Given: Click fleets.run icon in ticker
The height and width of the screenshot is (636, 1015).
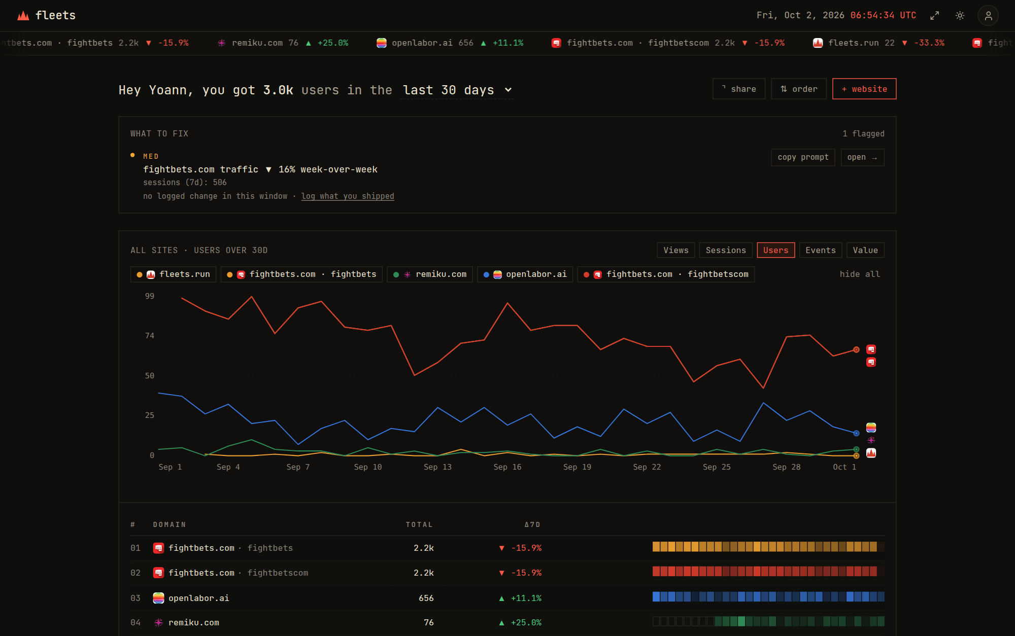Looking at the screenshot, I should pos(818,43).
